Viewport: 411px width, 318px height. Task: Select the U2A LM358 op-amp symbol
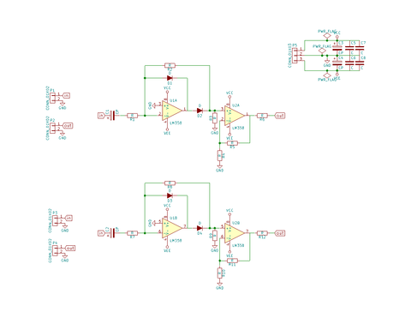(235, 116)
